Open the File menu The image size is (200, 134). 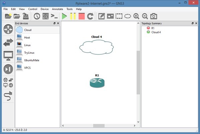5,9
